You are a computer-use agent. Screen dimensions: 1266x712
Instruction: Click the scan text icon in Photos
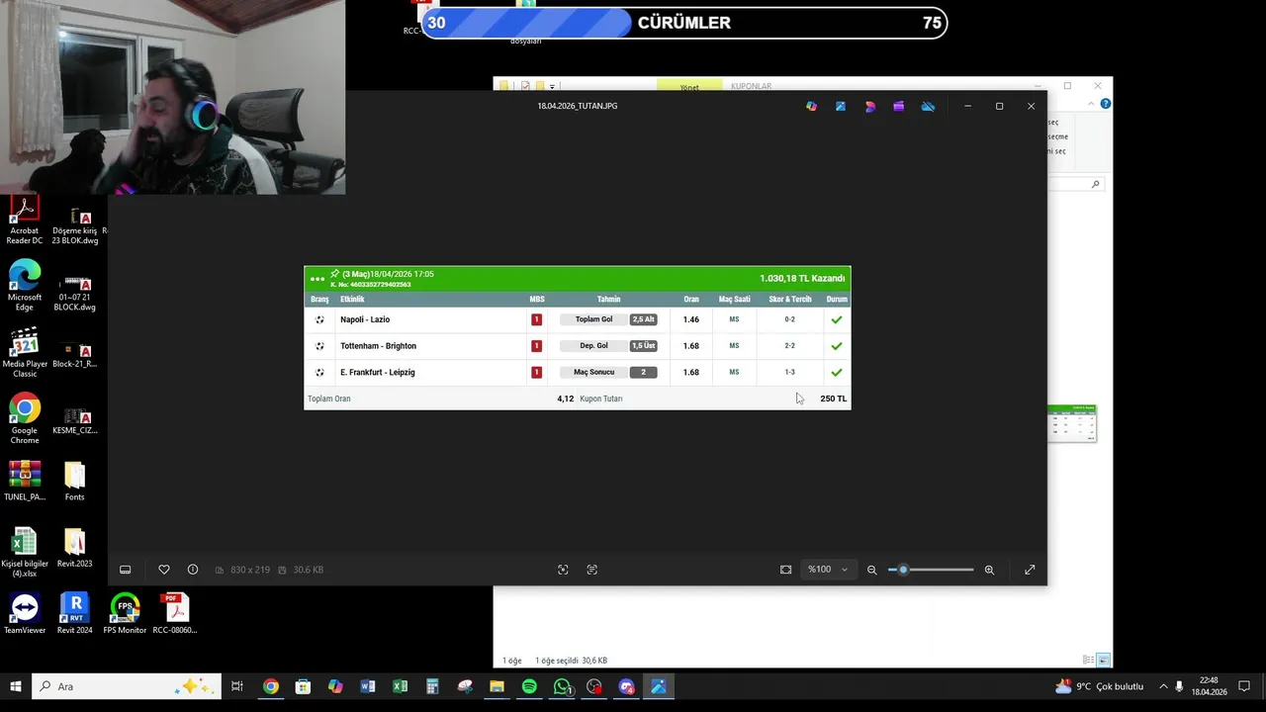(x=591, y=570)
